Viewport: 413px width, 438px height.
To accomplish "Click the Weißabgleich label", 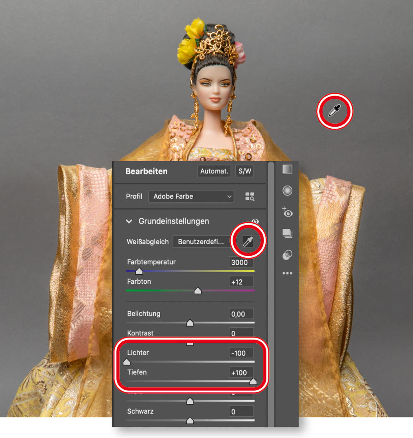I will (148, 242).
